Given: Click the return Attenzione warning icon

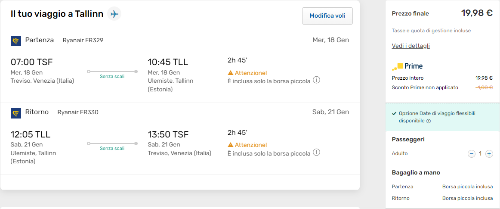Looking at the screenshot, I should point(231,145).
